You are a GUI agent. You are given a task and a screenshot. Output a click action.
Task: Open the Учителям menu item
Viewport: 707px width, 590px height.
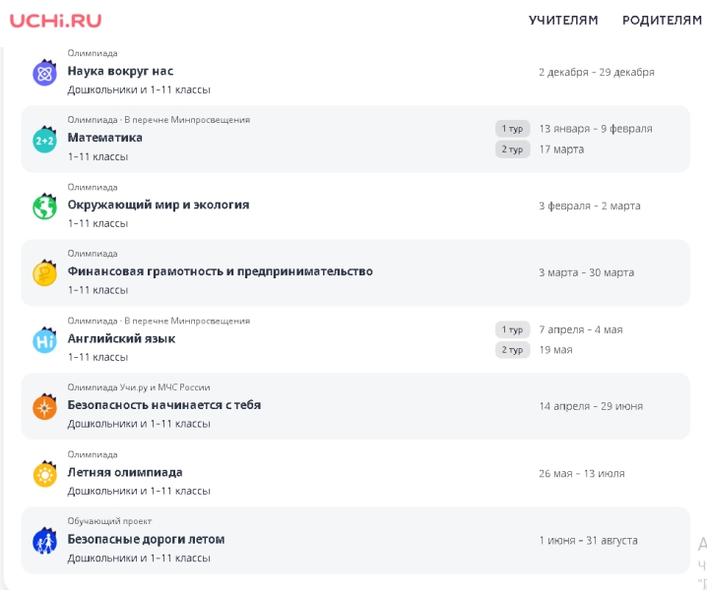[x=563, y=20]
